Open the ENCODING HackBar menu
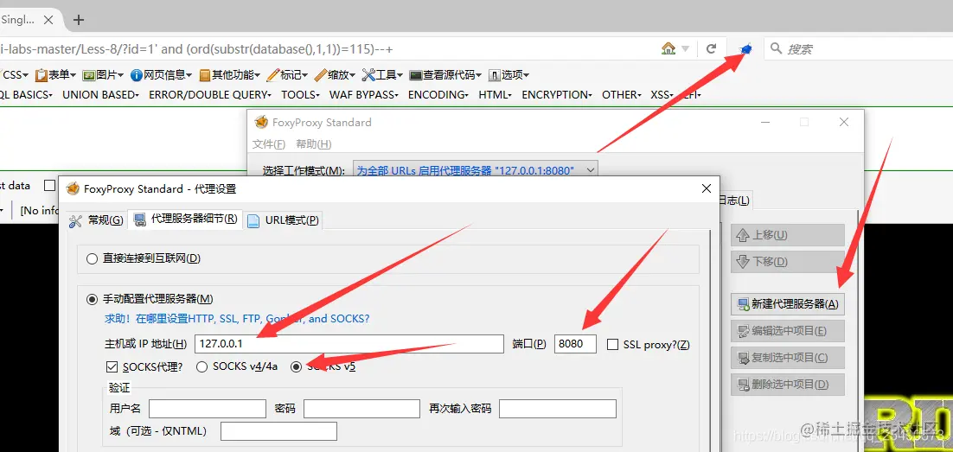Screen dimensions: 953x452 pyautogui.click(x=438, y=95)
